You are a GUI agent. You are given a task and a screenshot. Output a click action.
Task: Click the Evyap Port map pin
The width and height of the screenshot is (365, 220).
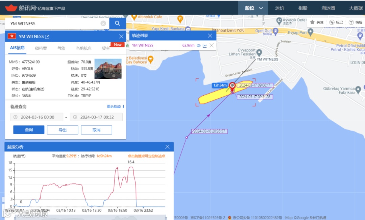(310, 32)
